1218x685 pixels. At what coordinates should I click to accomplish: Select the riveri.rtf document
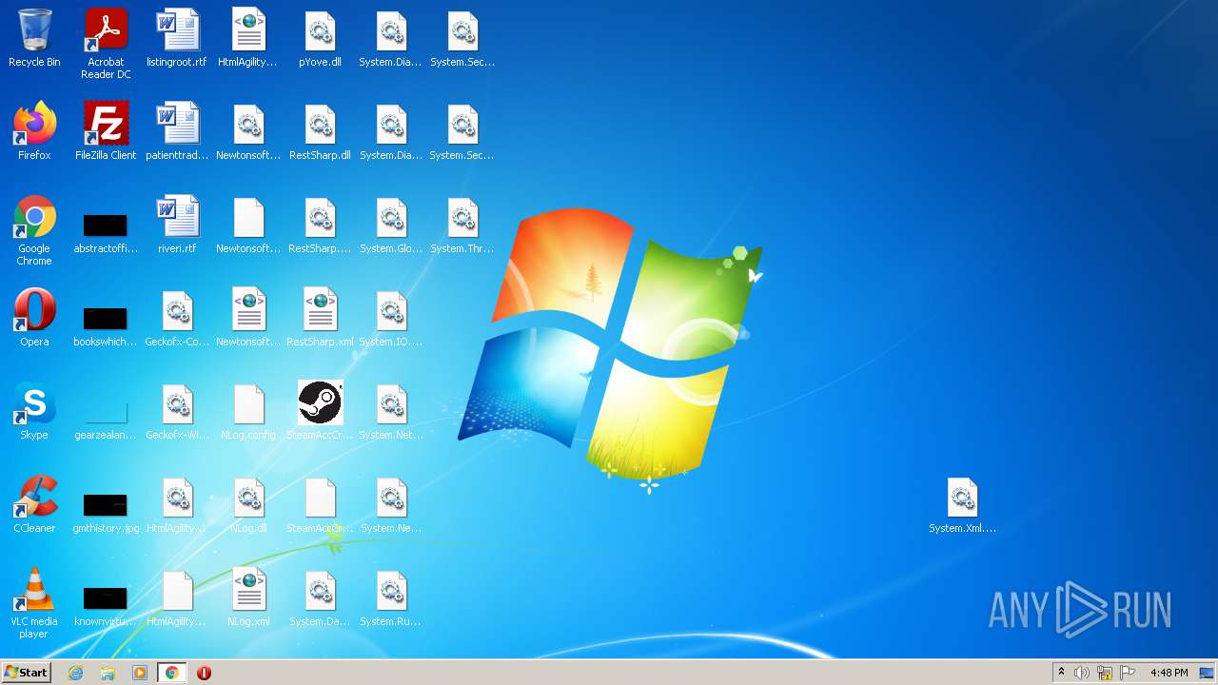click(x=177, y=225)
